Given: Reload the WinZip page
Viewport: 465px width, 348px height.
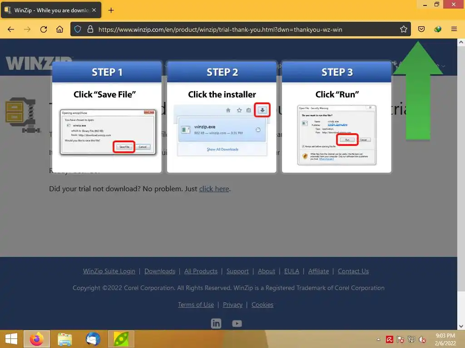Looking at the screenshot, I should point(44,29).
